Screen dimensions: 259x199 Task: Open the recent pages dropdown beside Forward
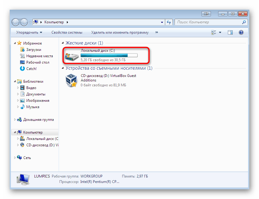pyautogui.click(x=30, y=22)
